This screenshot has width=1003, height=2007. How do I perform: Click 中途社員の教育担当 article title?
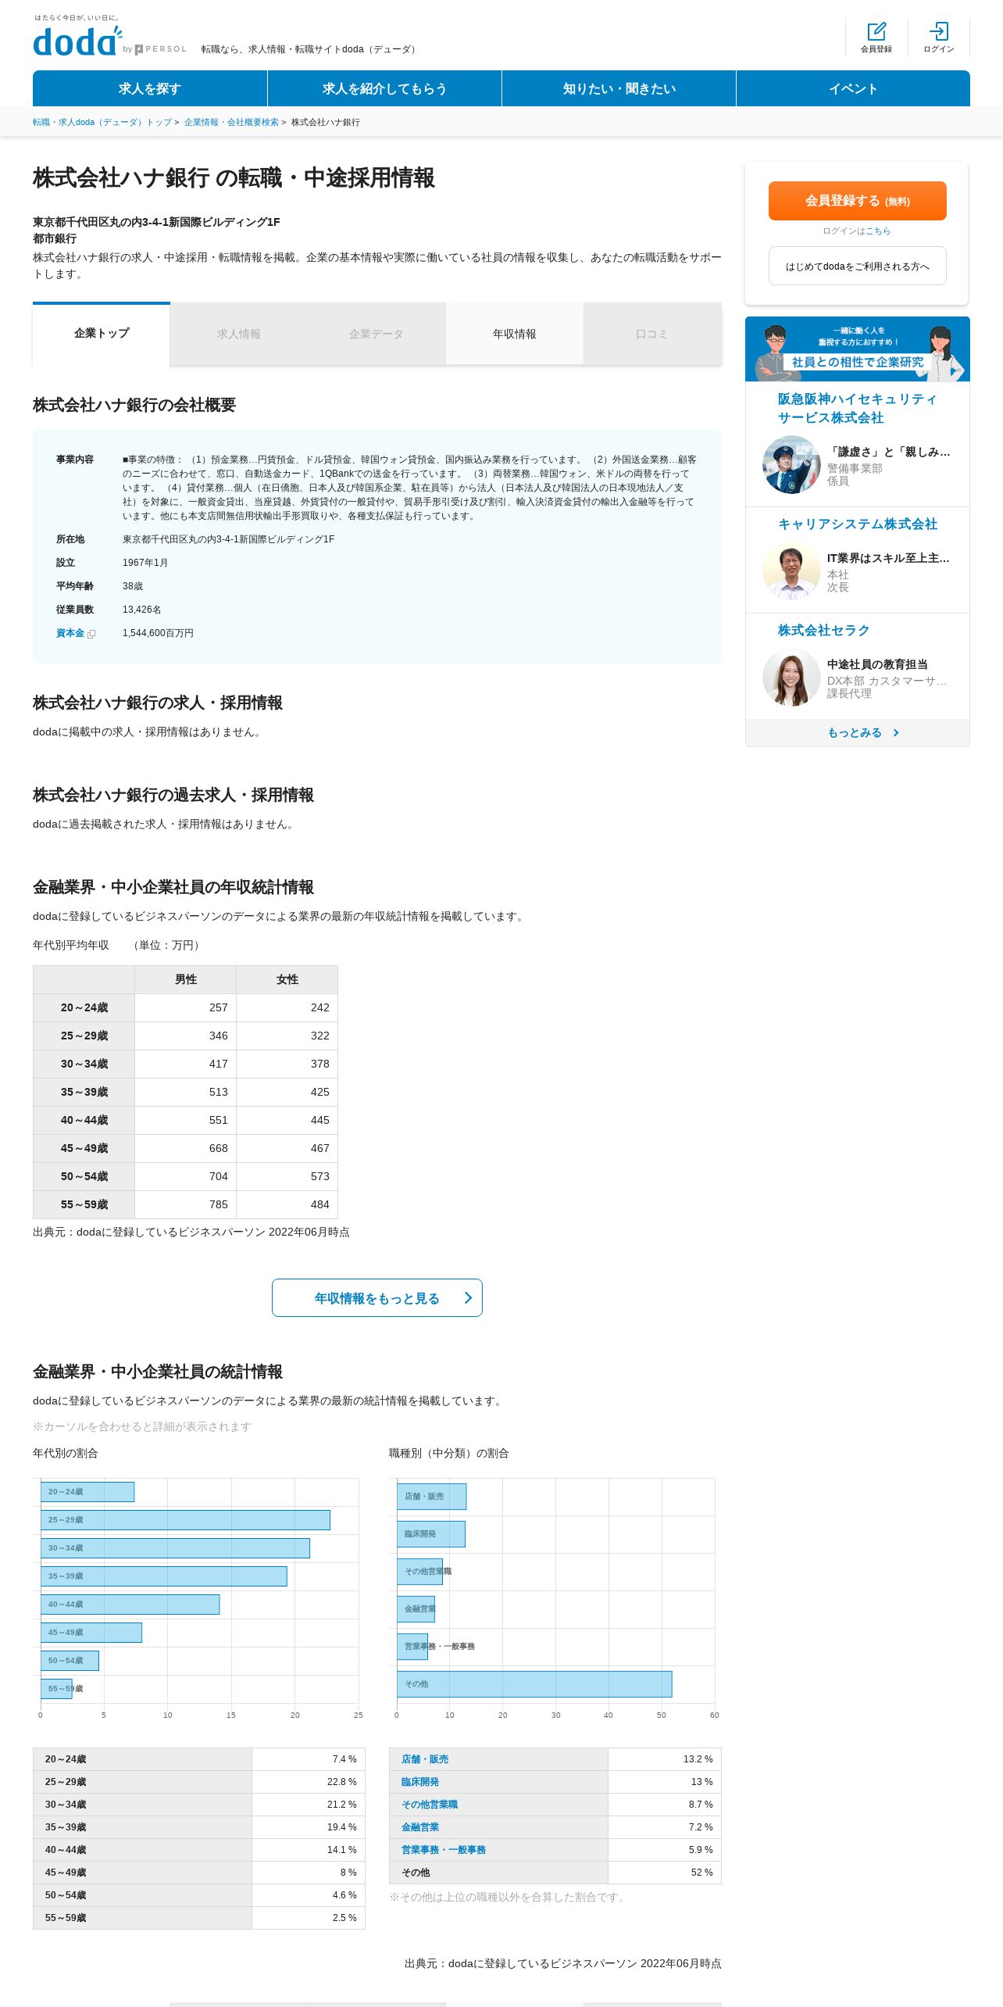click(x=878, y=664)
